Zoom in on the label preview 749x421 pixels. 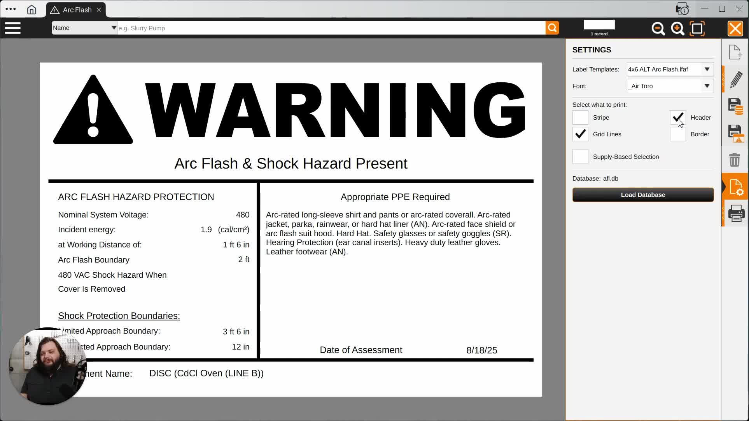click(677, 28)
